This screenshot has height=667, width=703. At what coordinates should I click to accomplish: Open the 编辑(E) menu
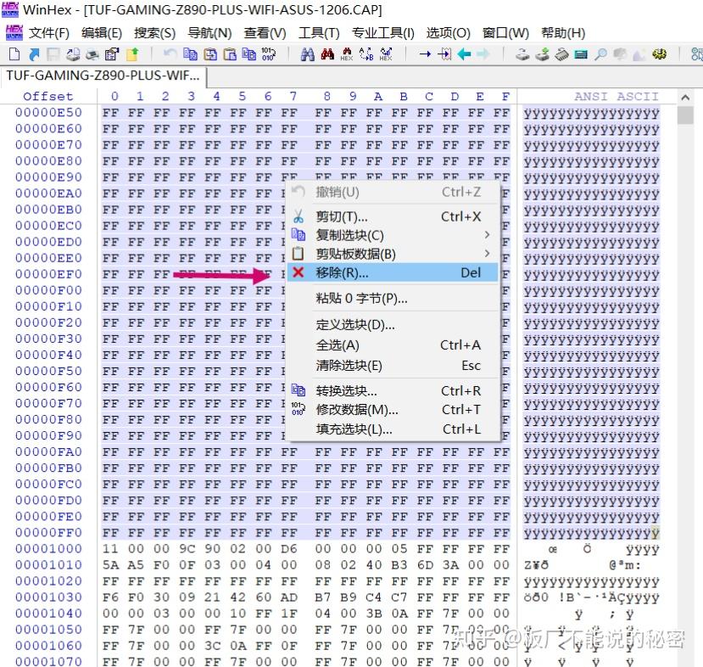[101, 33]
